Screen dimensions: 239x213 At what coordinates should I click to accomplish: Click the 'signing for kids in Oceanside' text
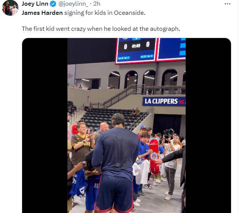tap(105, 13)
